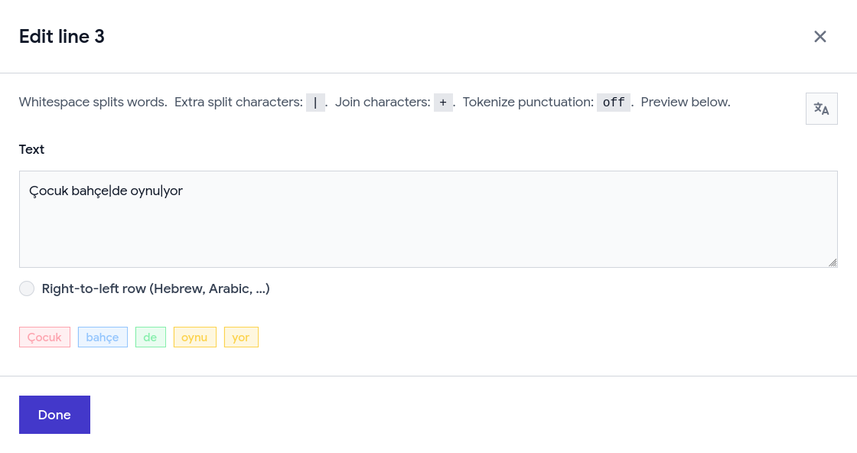This screenshot has width=857, height=453.
Task: Close the Edit line 3 dialog
Action: click(820, 37)
